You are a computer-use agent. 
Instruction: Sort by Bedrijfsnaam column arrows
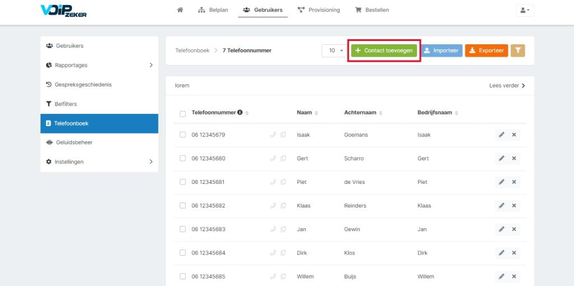(x=457, y=113)
